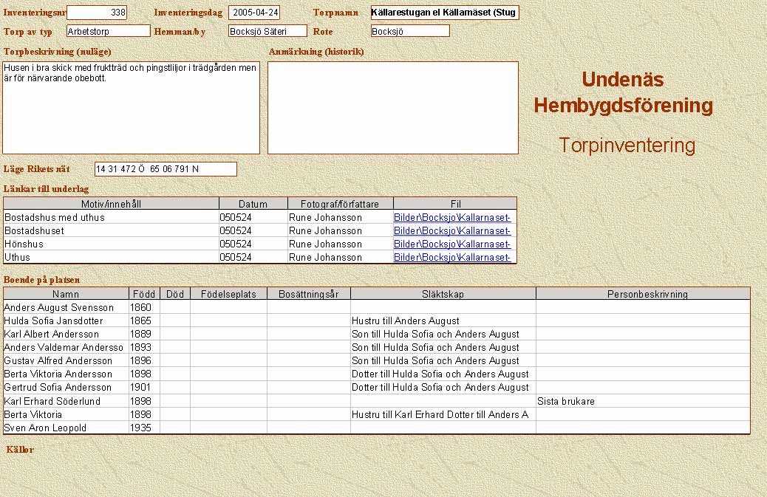Select the Torp av typ field Arbetstorp

[x=108, y=31]
